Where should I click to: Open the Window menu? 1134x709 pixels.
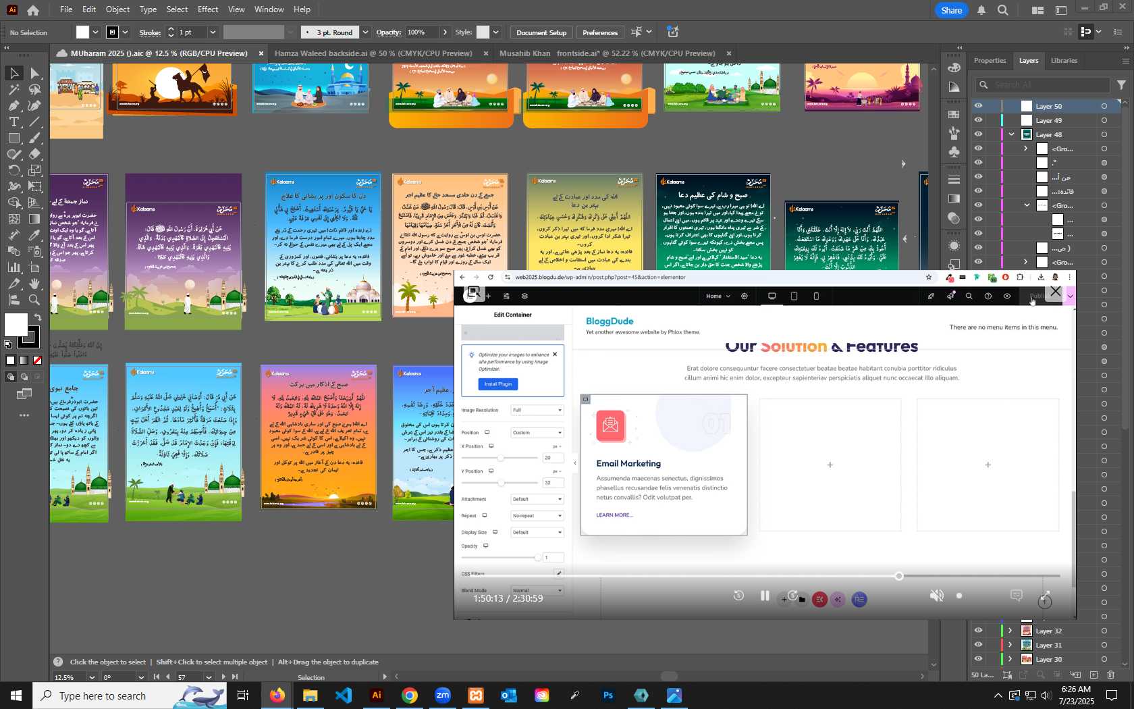click(269, 9)
